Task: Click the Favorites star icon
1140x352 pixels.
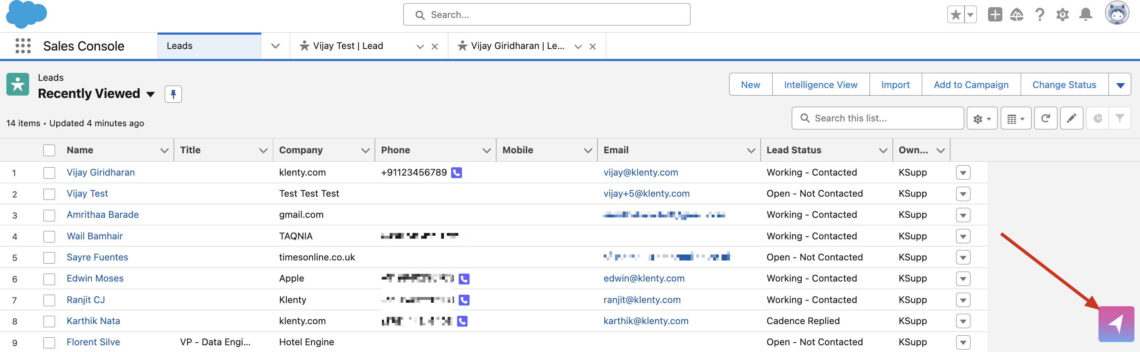Action: [x=955, y=15]
